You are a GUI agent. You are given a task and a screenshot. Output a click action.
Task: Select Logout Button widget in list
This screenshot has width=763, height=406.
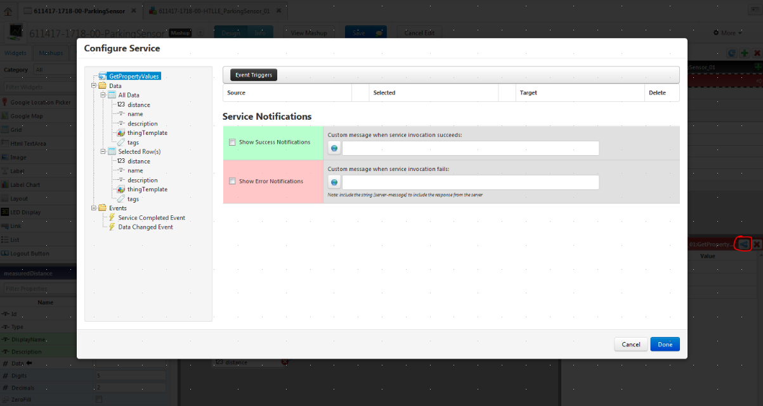pos(38,253)
